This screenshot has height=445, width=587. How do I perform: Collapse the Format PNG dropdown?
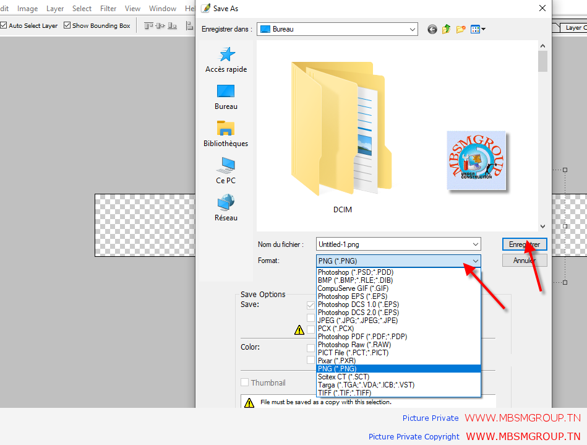pyautogui.click(x=476, y=261)
